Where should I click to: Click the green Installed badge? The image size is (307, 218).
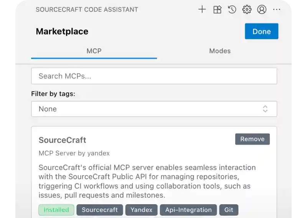[x=56, y=210]
